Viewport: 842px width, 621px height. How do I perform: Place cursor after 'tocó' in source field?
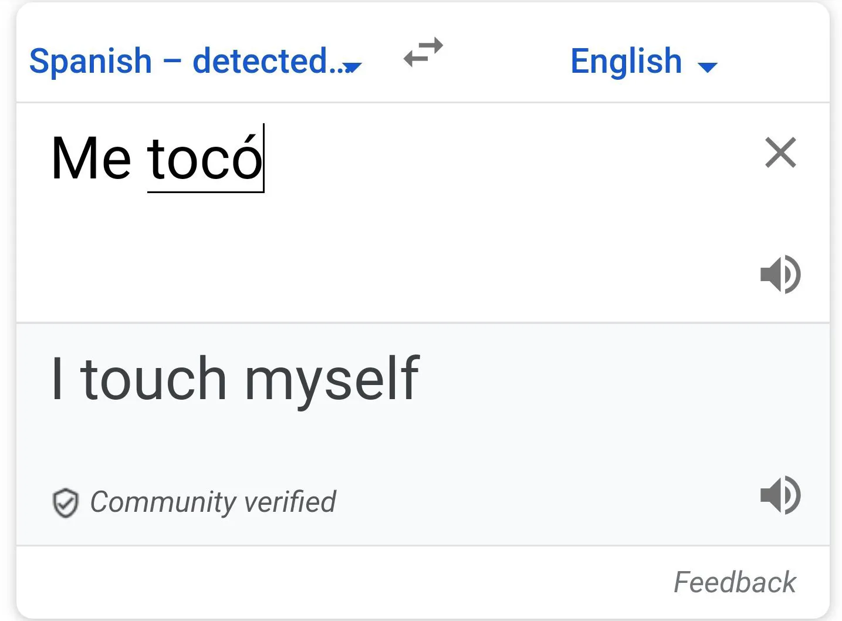point(263,157)
